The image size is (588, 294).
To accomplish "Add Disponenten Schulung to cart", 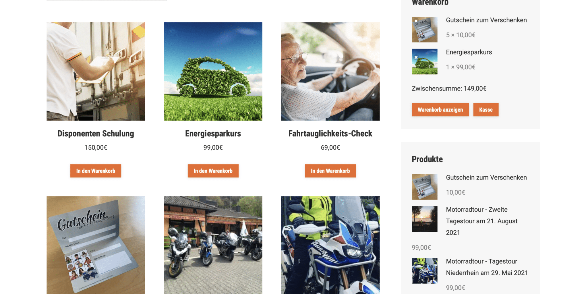I will pos(96,171).
